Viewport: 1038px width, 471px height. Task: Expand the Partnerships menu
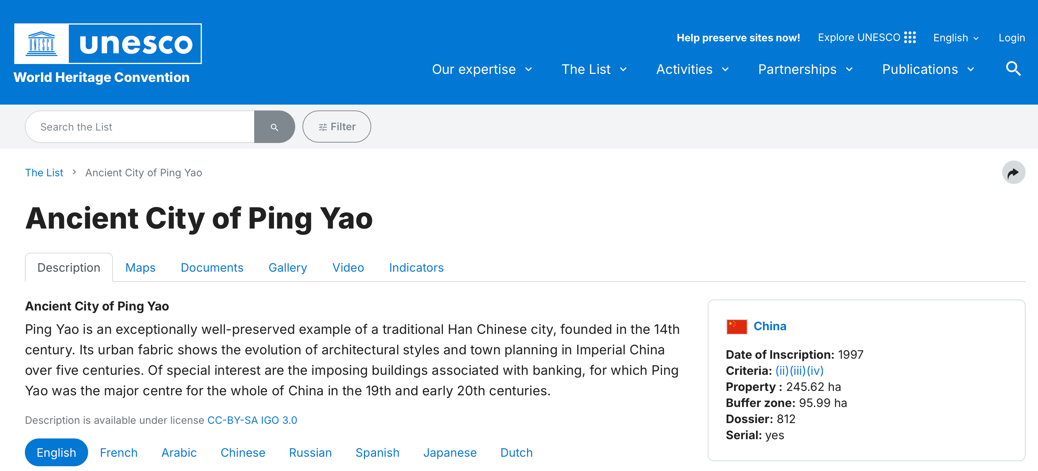tap(805, 69)
